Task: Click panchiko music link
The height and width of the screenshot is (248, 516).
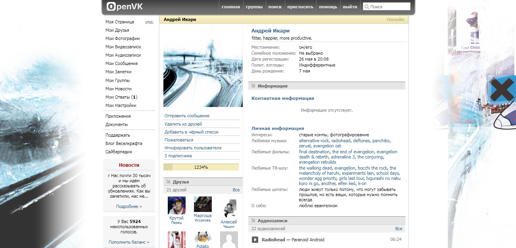Action: [x=381, y=141]
